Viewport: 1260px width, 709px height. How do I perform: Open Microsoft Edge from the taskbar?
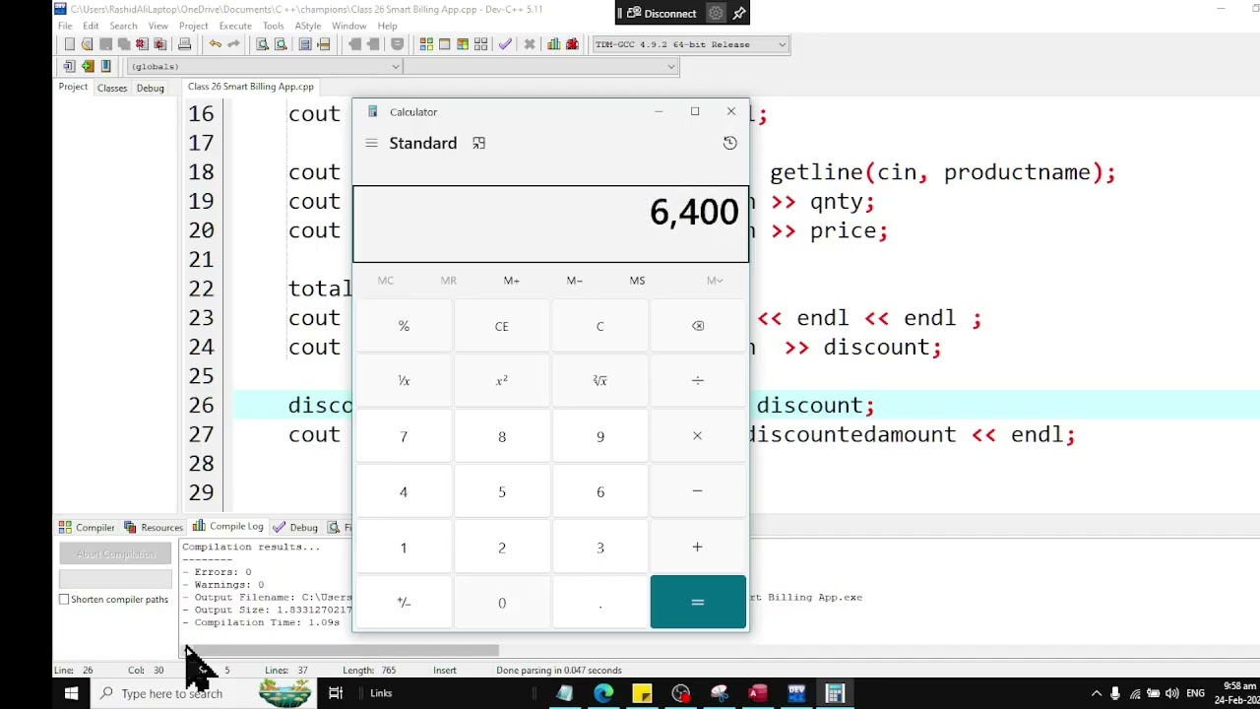point(602,693)
